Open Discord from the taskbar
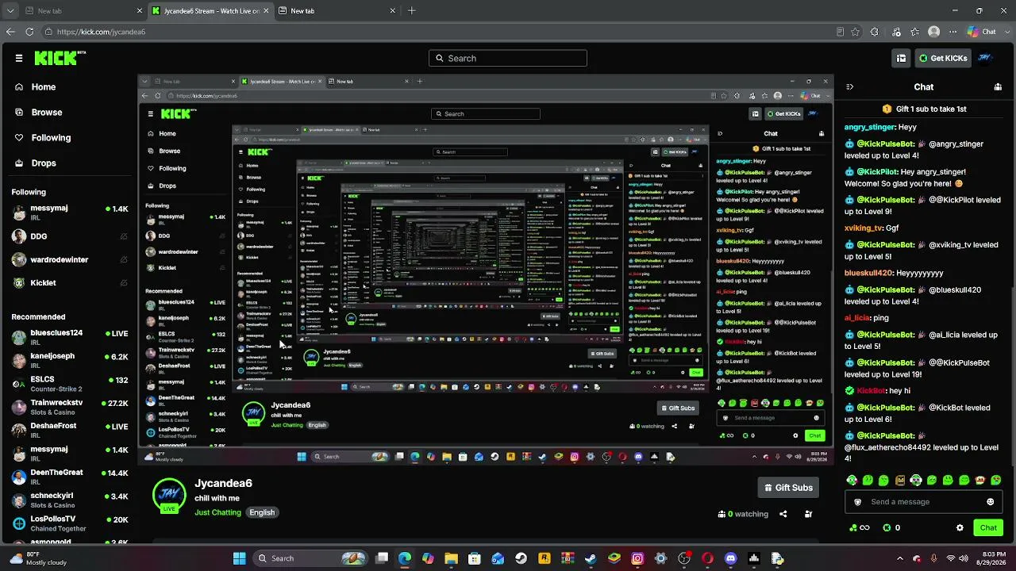The image size is (1016, 571). point(730,558)
